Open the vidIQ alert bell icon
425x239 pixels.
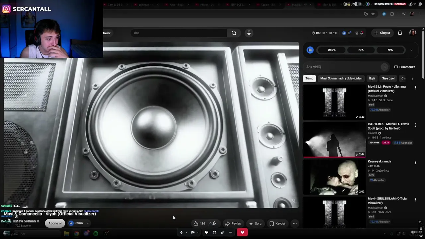tap(362, 33)
